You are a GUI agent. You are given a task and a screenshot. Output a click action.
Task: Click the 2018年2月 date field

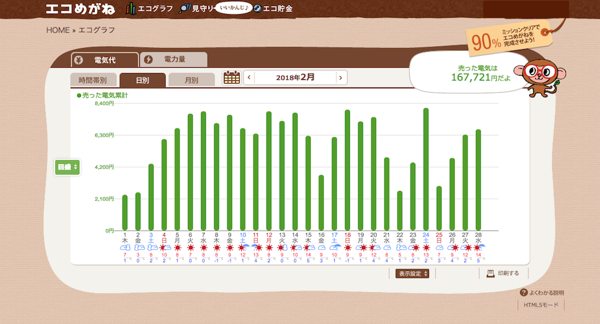[x=295, y=77]
